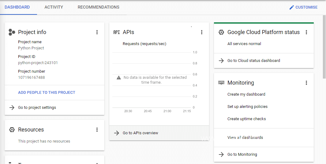Switch to the Activity tab
The image size is (326, 164).
[x=54, y=7]
